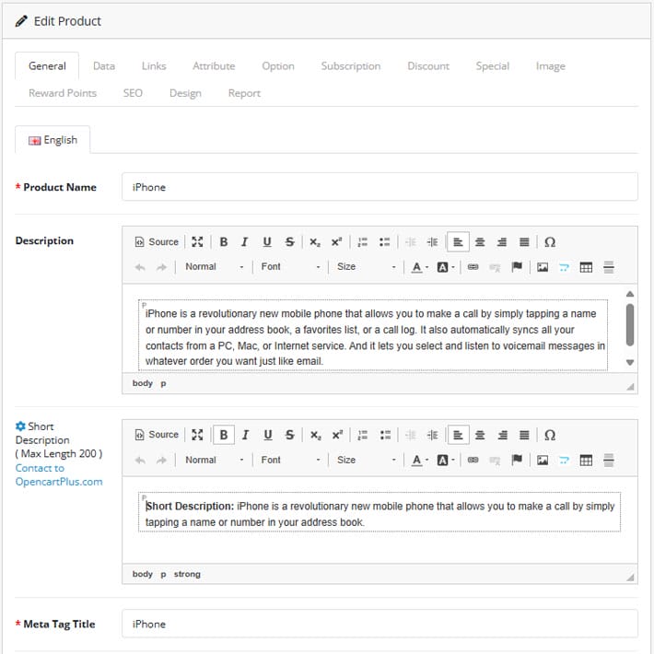Open Size dropdown in Short Description editor

point(367,460)
